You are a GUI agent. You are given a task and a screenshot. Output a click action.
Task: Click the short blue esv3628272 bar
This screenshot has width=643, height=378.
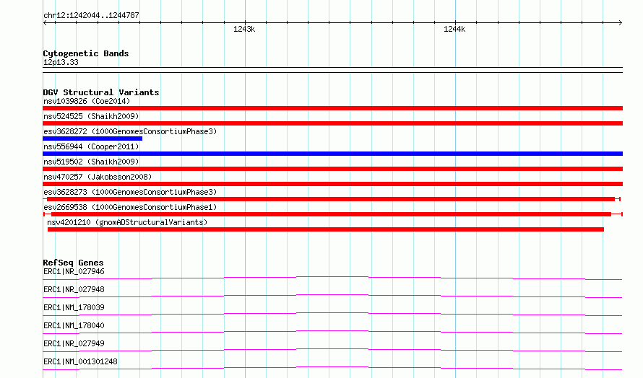pyautogui.click(x=92, y=139)
